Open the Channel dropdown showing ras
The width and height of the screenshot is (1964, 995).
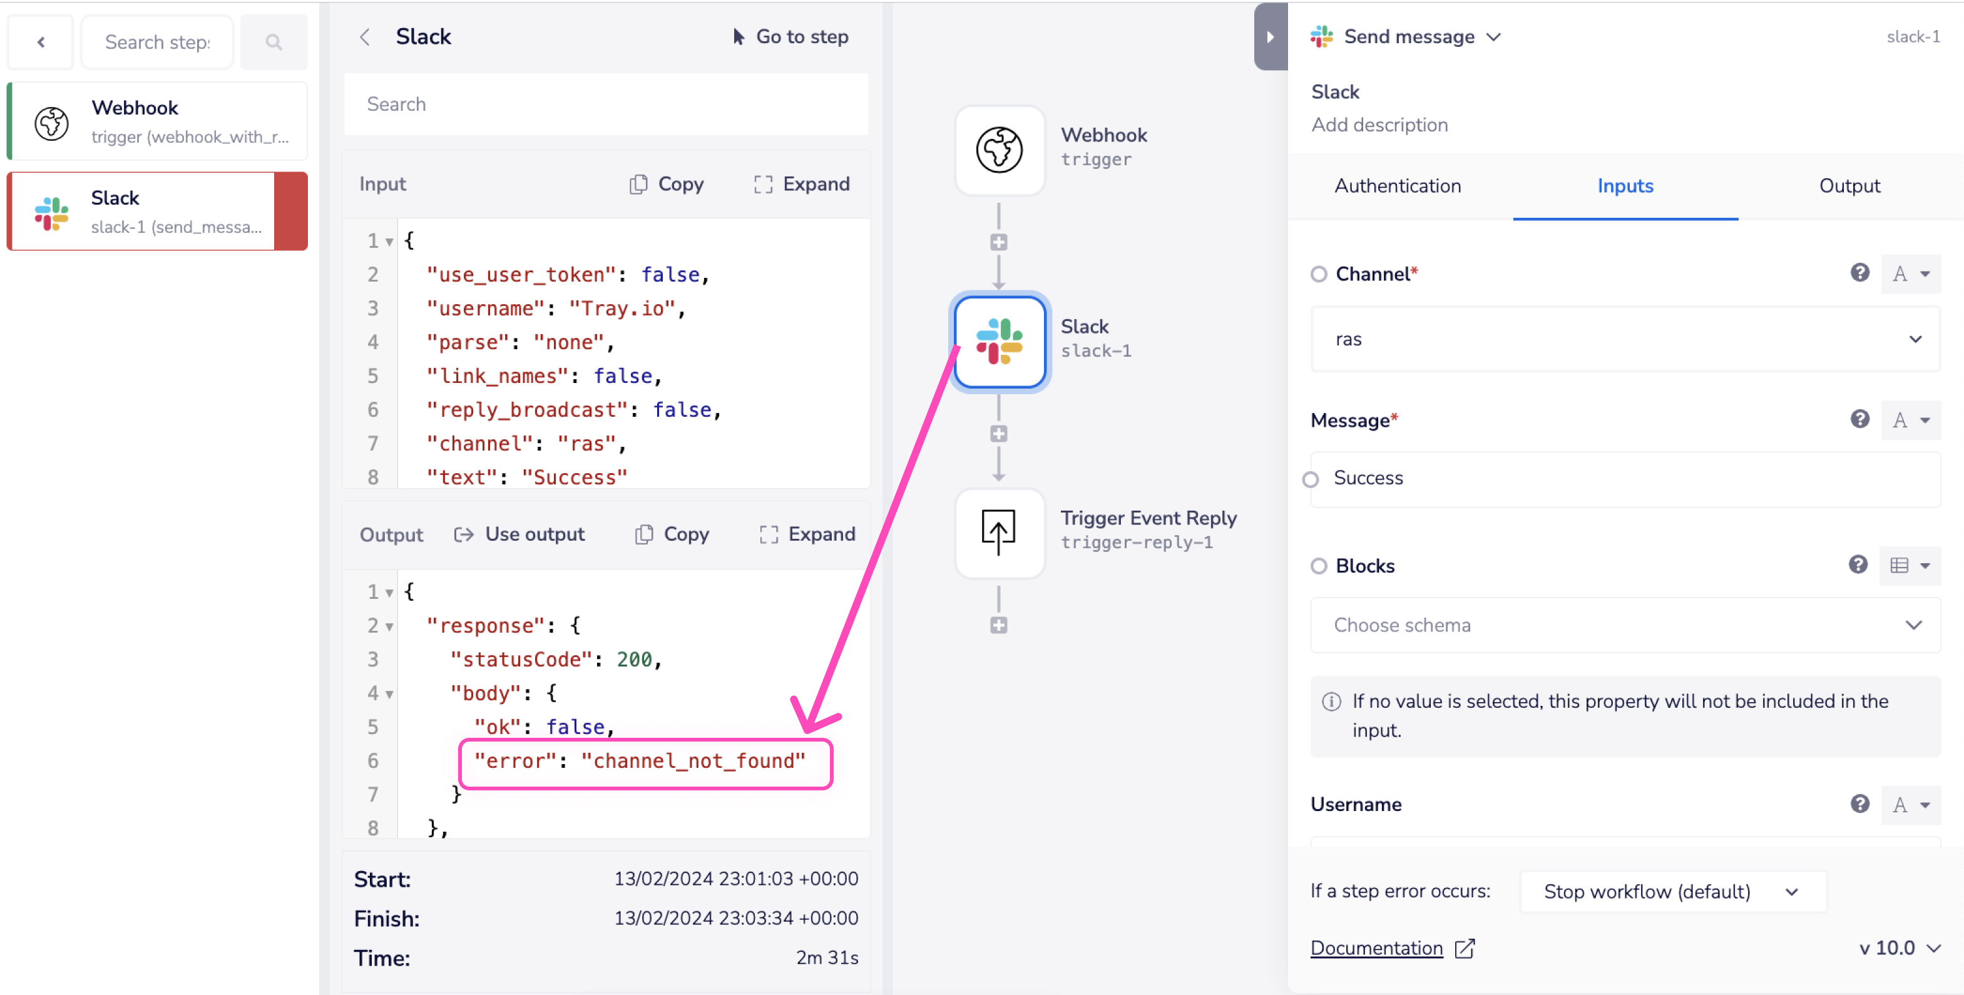coord(1624,339)
